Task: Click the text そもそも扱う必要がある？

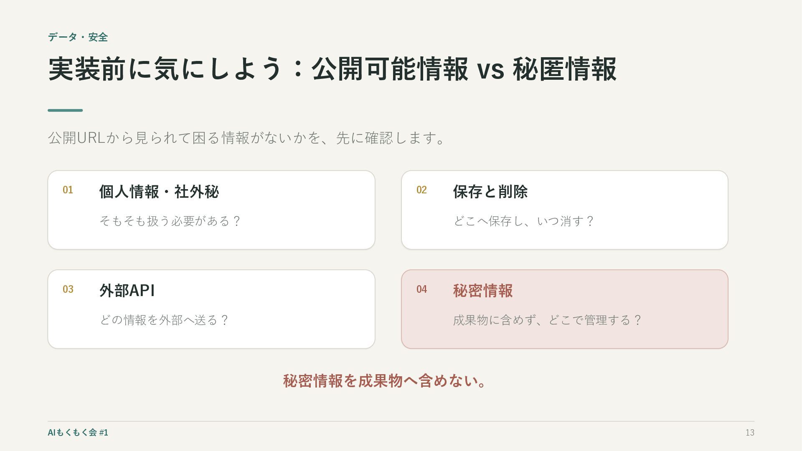Action: 170,221
